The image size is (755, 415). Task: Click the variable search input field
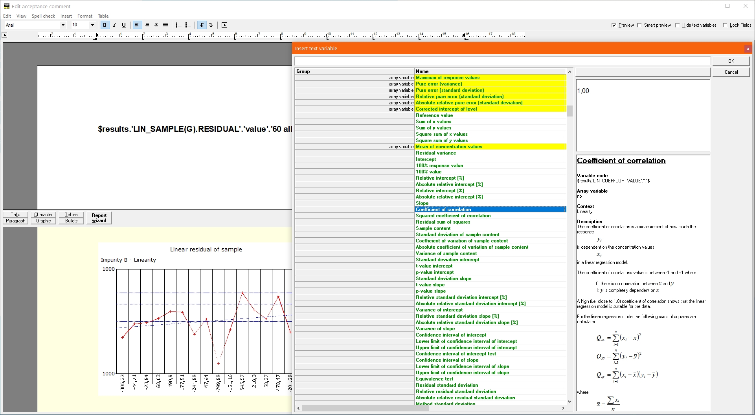502,61
